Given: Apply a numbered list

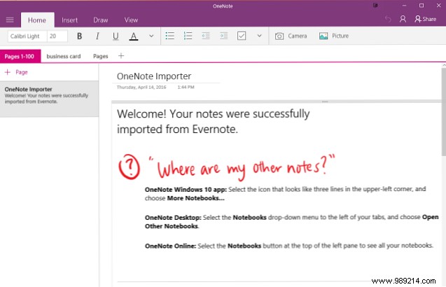Looking at the screenshot, I should click(x=188, y=36).
